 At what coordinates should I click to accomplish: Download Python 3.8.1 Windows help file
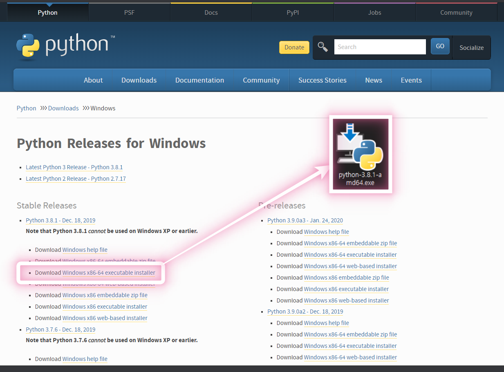click(85, 250)
